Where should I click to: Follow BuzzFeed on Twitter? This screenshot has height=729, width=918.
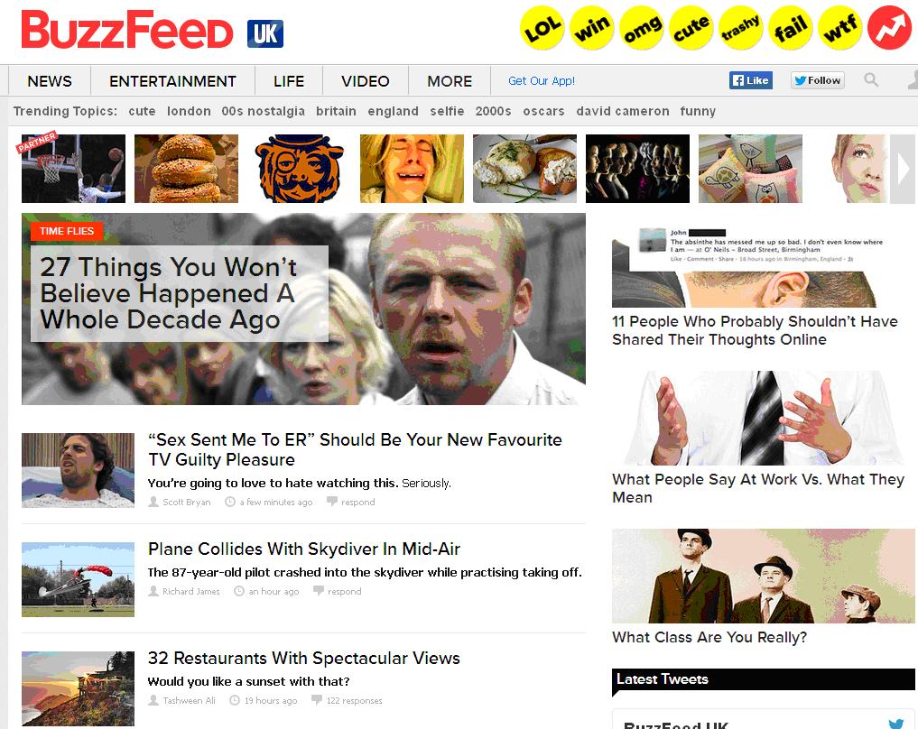(x=818, y=80)
